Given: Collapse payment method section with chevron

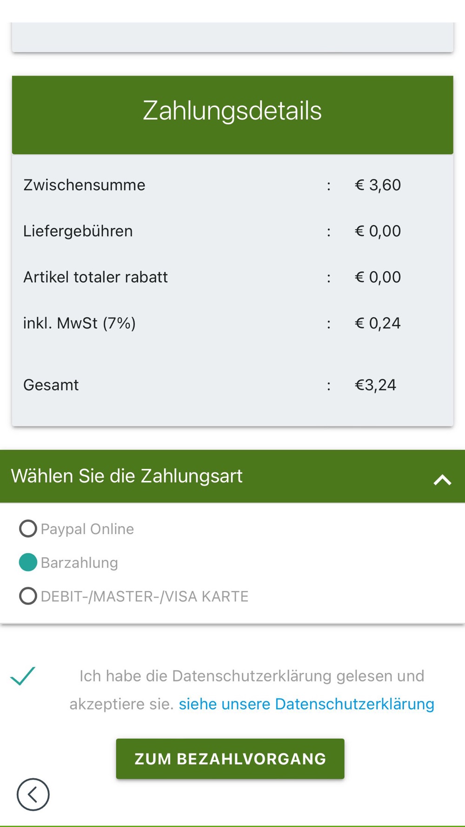Looking at the screenshot, I should click(x=442, y=480).
